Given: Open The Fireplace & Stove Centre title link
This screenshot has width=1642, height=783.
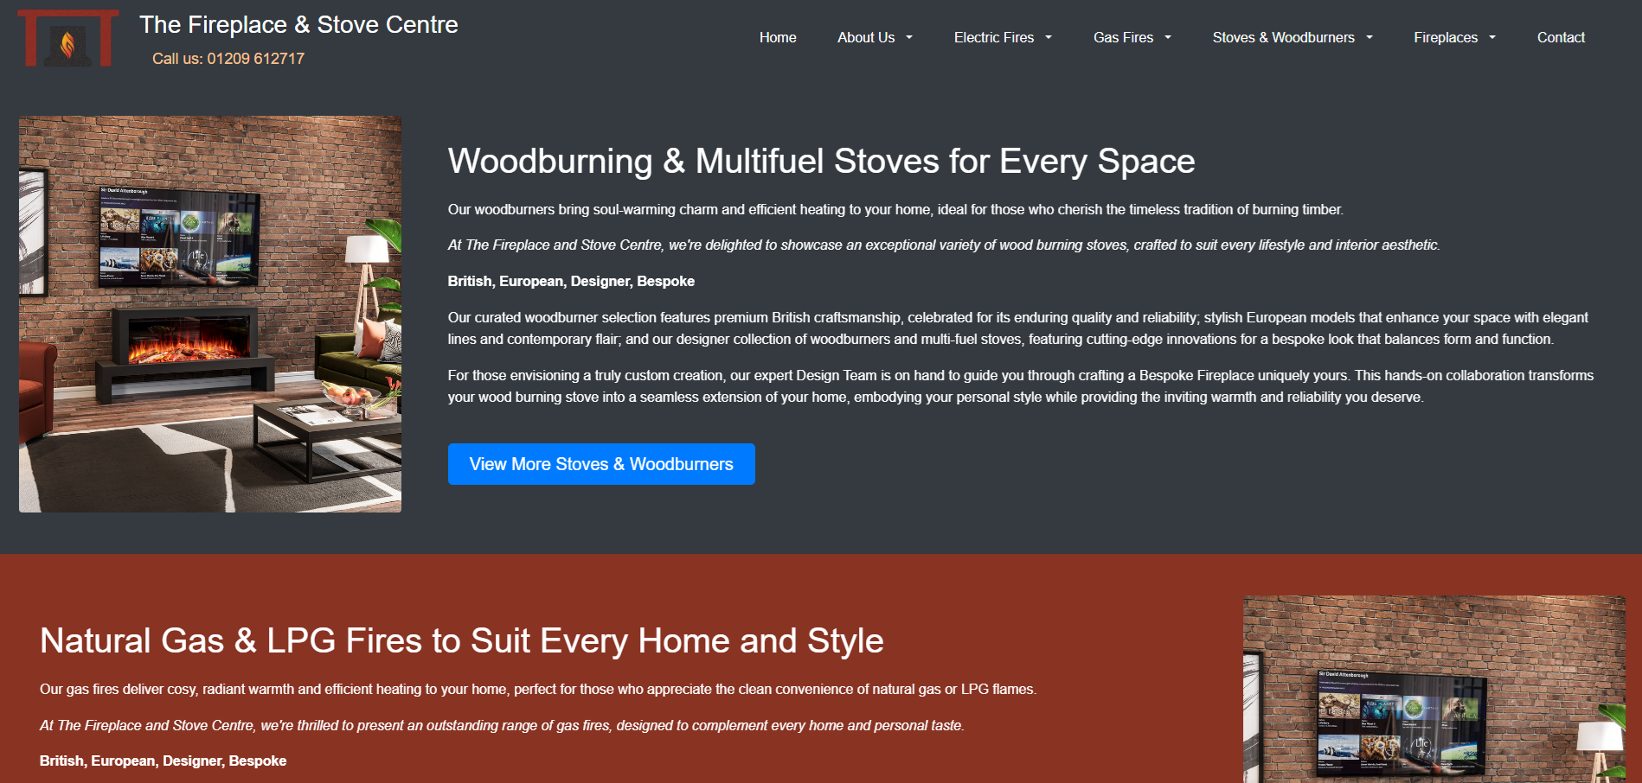Looking at the screenshot, I should (298, 25).
